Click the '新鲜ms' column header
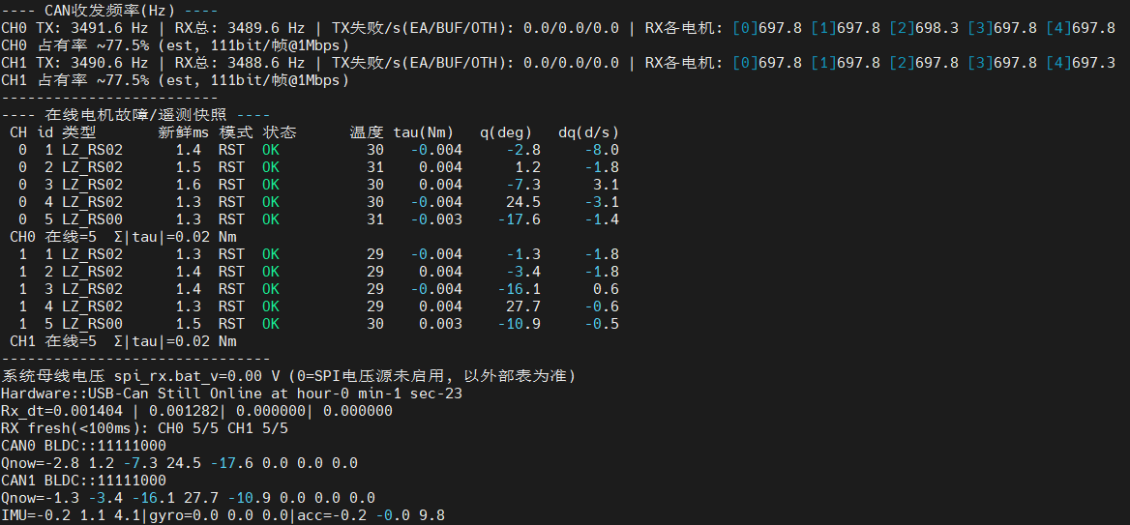The image size is (1130, 525). coord(184,132)
